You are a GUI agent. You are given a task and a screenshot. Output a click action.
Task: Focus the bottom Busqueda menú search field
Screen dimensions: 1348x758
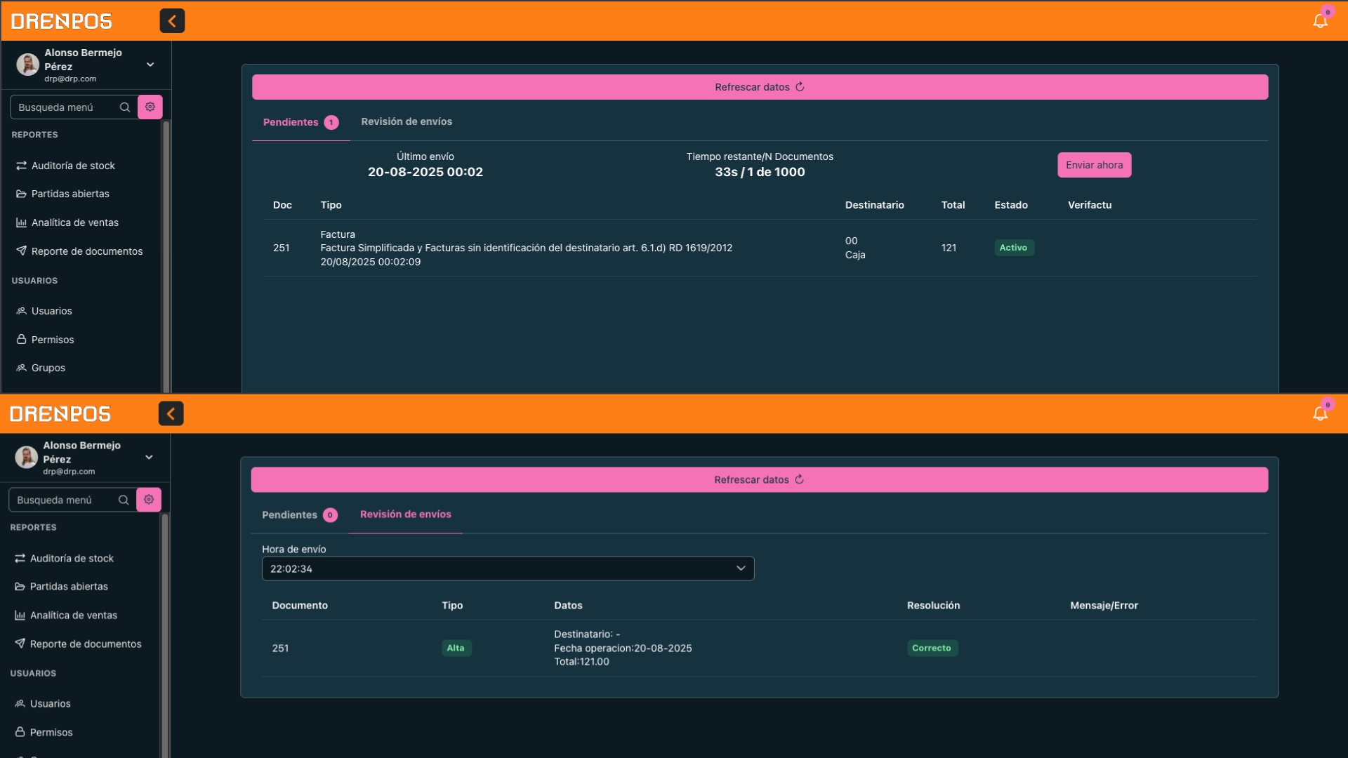coord(65,500)
